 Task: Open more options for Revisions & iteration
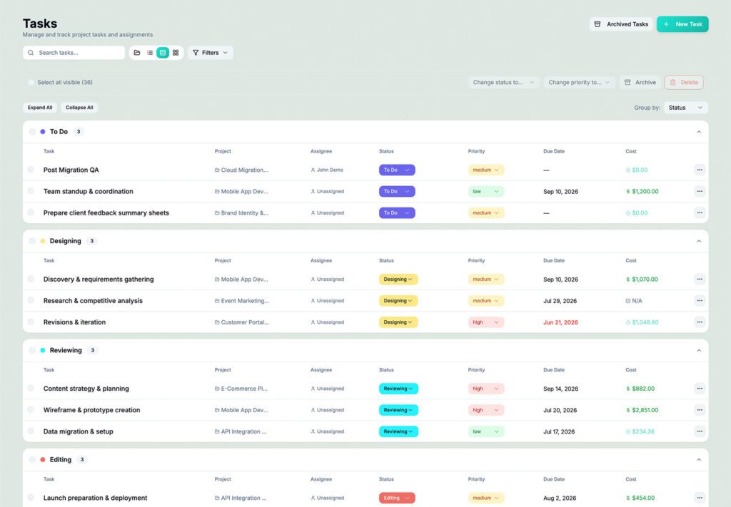pos(700,322)
